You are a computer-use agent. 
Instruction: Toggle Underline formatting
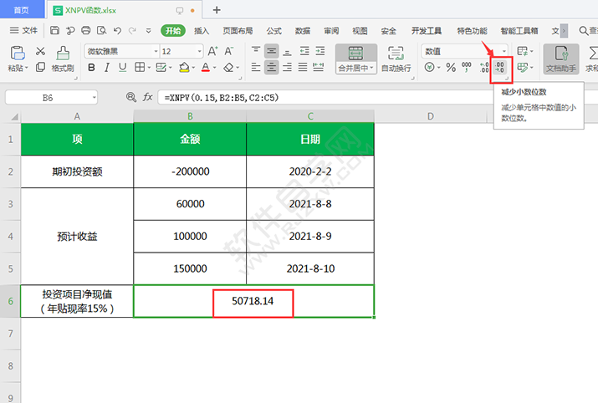[x=122, y=68]
